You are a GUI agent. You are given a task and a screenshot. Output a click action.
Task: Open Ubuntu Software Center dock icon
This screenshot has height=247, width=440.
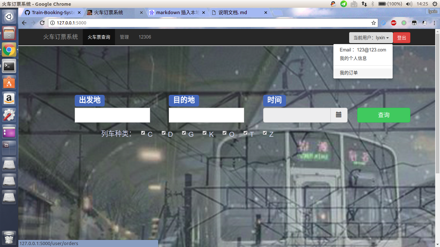click(9, 83)
